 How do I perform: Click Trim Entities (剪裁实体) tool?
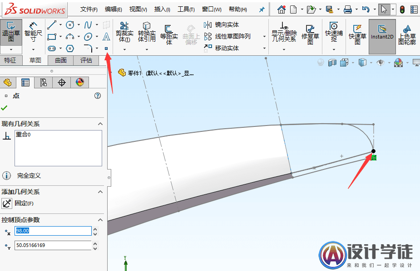[124, 32]
